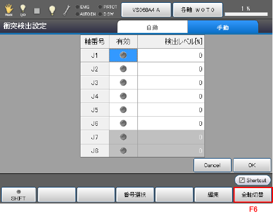Switch to the 自動 tab
273x213 pixels.
152,27
